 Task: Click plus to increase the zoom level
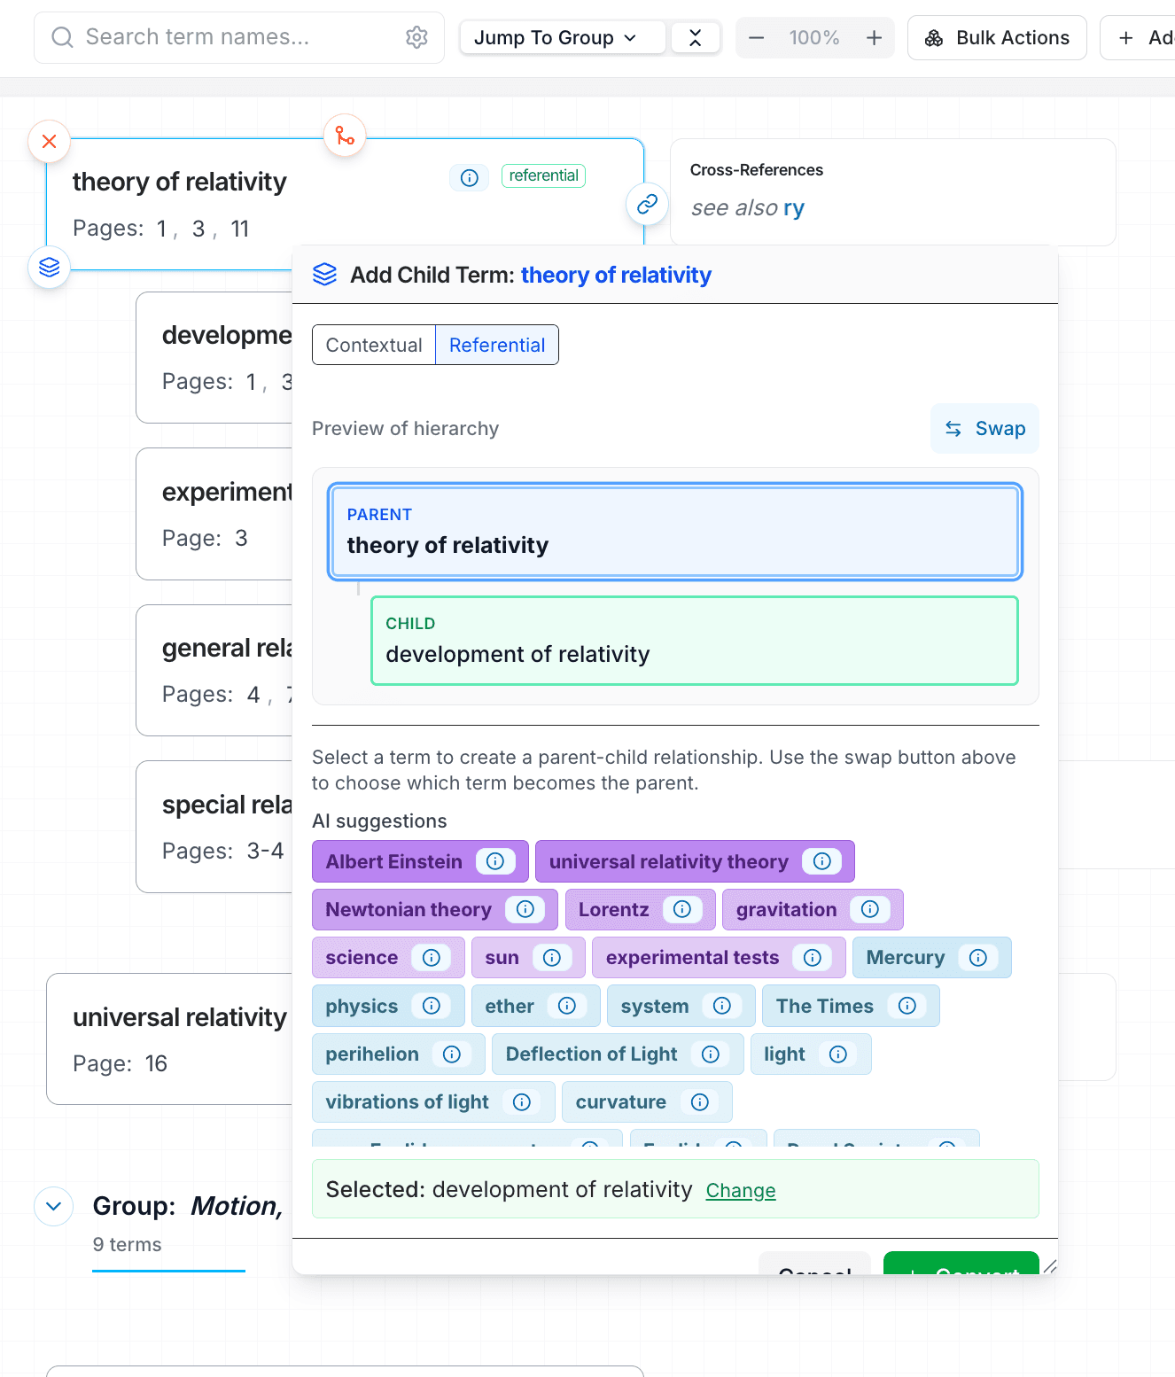click(874, 37)
